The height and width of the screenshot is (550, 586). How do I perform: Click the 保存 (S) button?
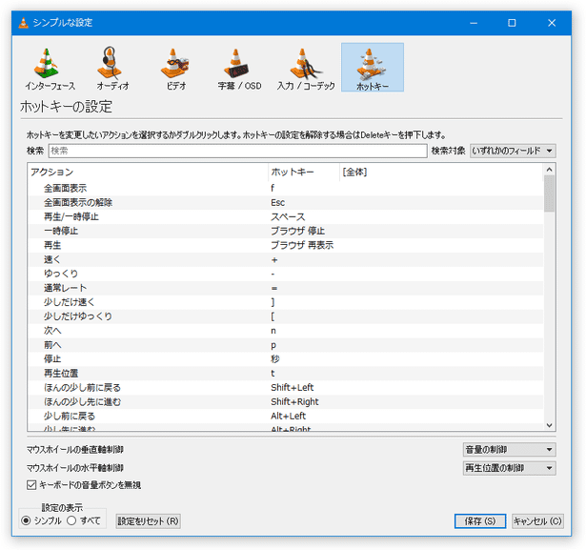tap(479, 521)
